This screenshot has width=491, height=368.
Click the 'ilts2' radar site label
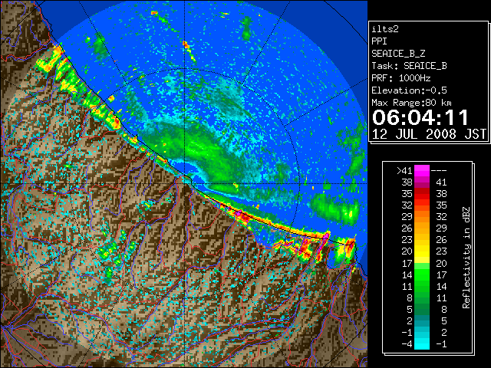[x=385, y=29]
